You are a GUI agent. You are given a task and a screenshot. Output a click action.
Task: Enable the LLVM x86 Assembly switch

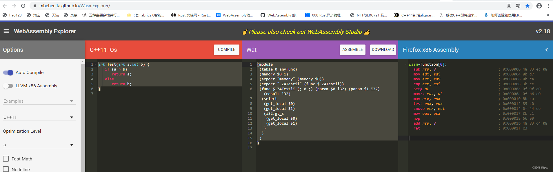pyautogui.click(x=8, y=86)
